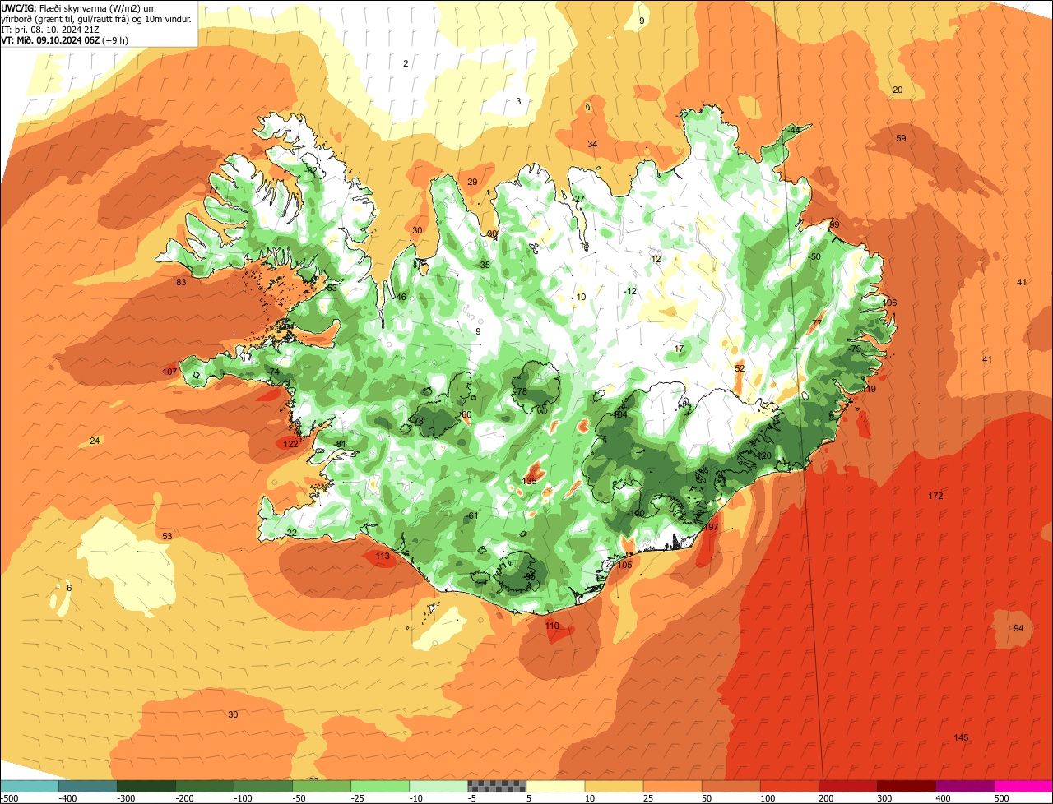Click the value 105 on the south coast
This screenshot has height=804, width=1053.
[x=624, y=565]
